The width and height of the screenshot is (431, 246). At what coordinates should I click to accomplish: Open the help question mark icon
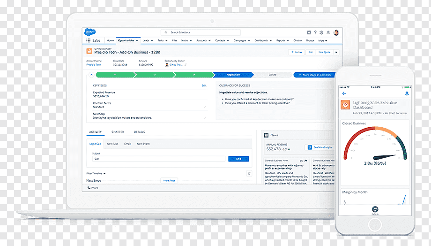(x=315, y=32)
